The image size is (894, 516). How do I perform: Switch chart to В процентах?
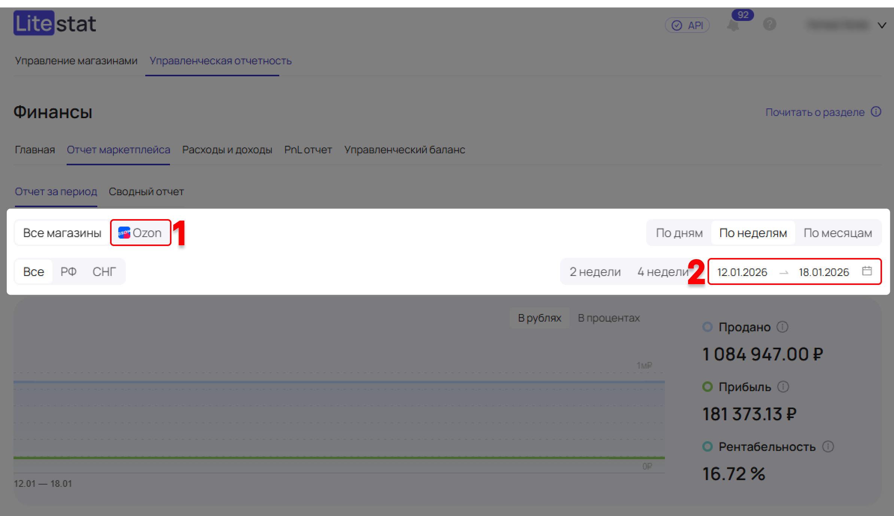609,318
